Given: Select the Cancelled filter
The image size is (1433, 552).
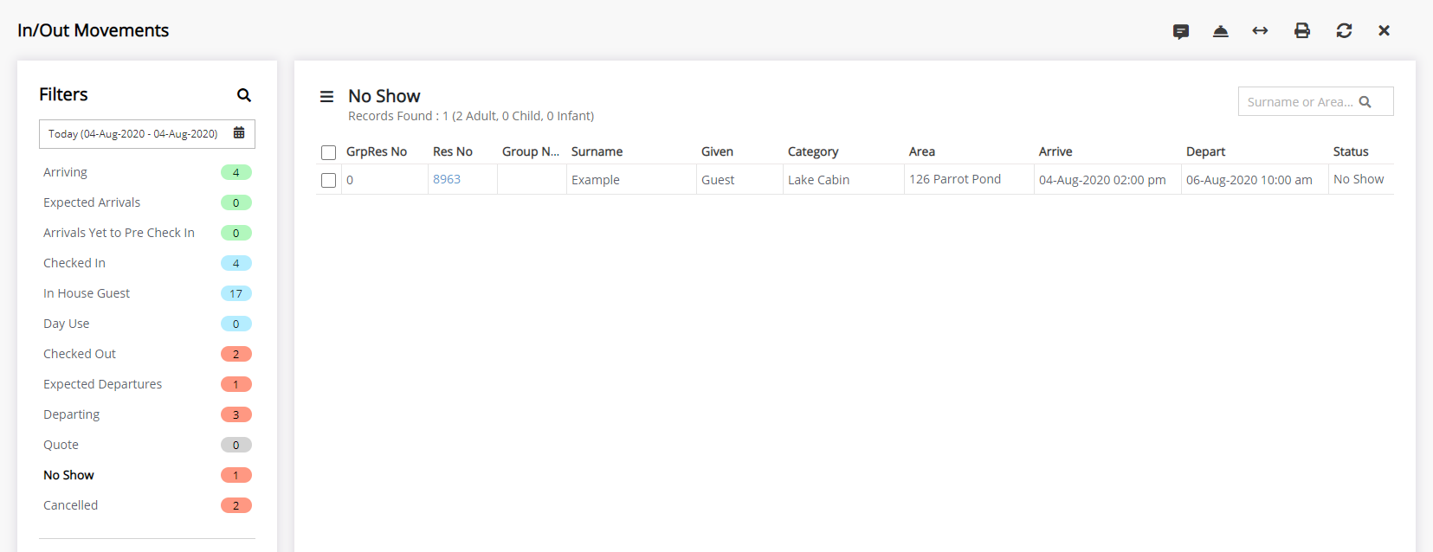Looking at the screenshot, I should tap(147, 505).
